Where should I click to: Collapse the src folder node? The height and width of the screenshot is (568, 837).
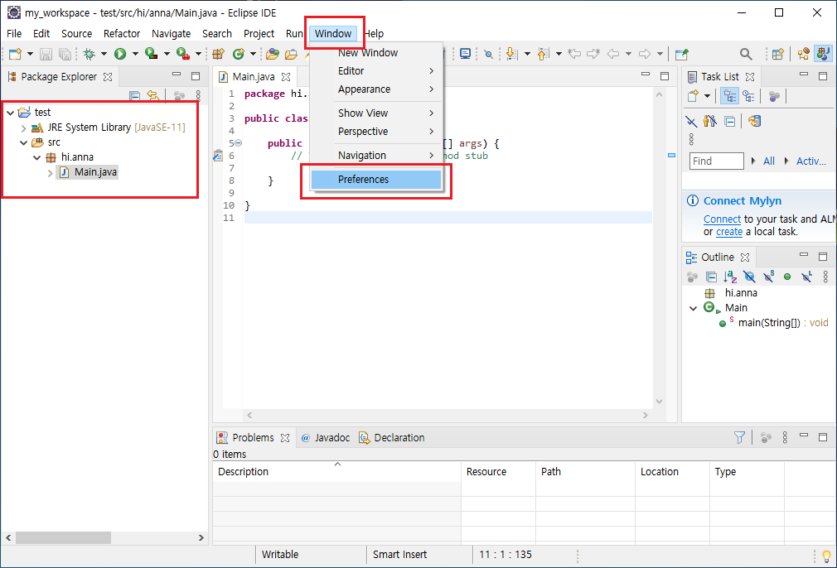point(23,143)
